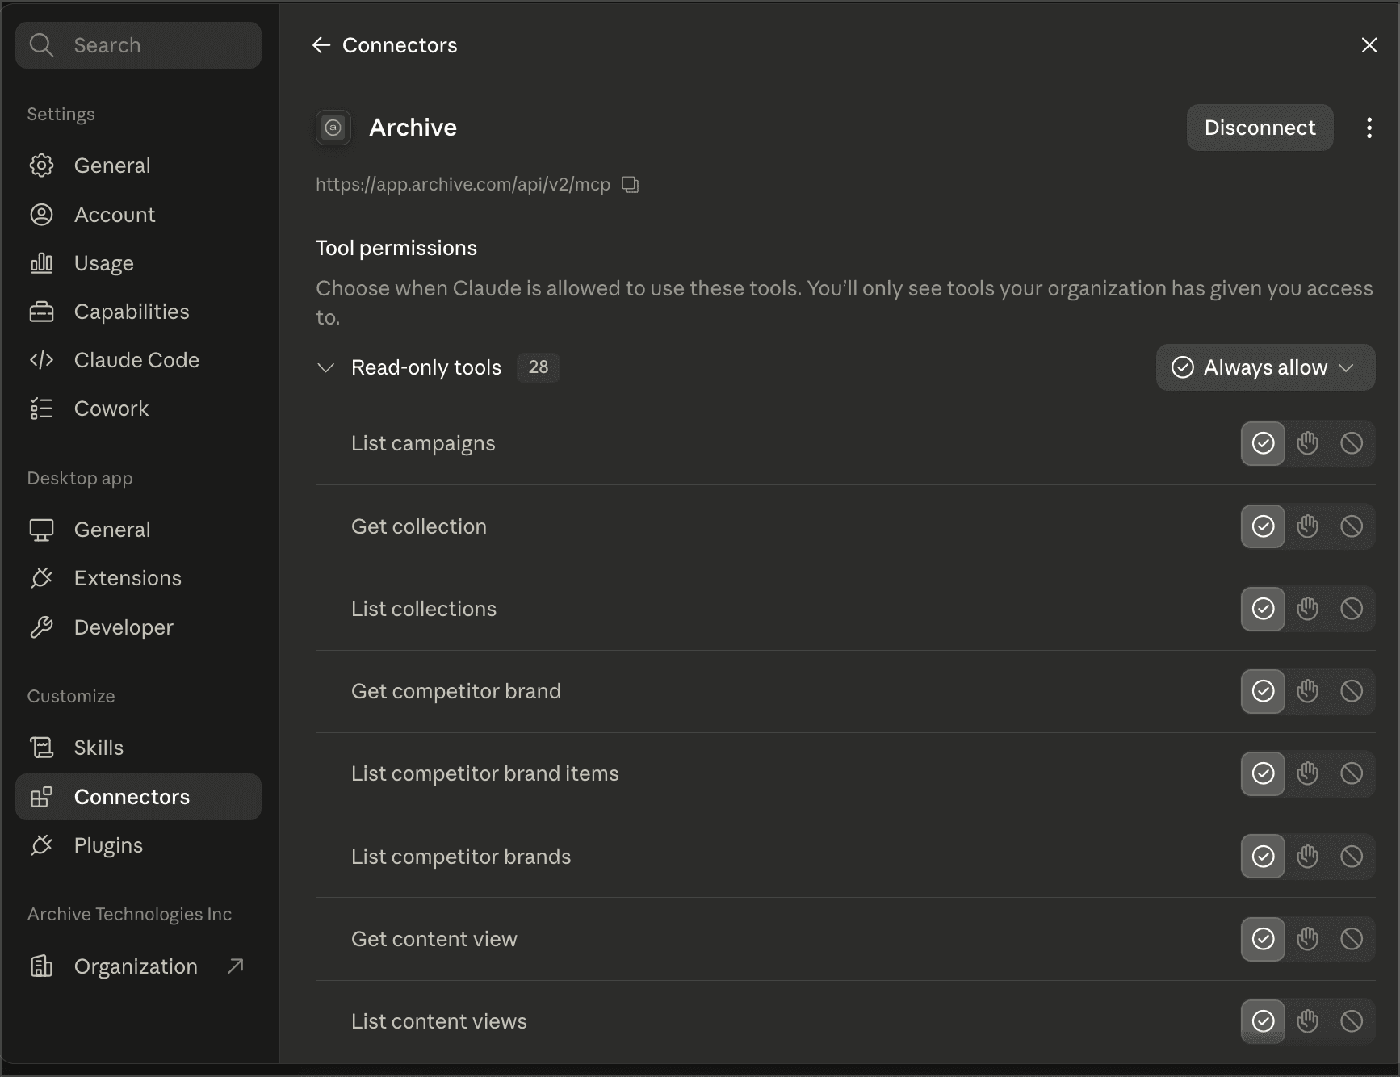1400x1077 pixels.
Task: Click the Cowork checklist icon
Action: (x=41, y=409)
